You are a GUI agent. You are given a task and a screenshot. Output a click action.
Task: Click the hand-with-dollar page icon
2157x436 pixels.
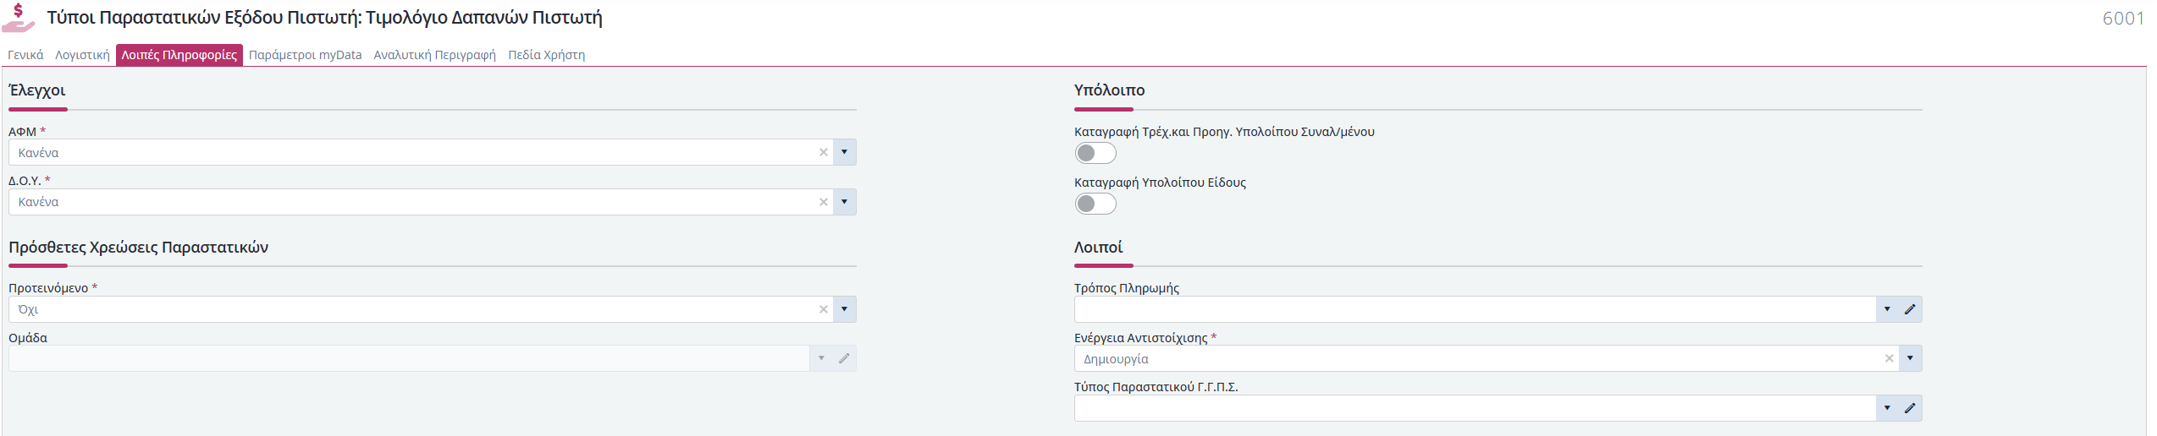coord(19,18)
